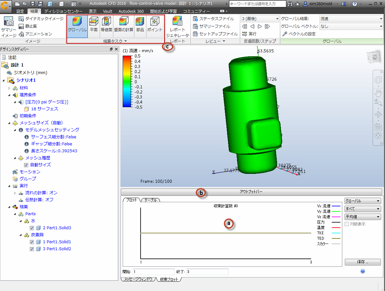Viewport: 385px width, 291px height.
Task: Save a 静止画 static image
Action: pyautogui.click(x=28, y=26)
